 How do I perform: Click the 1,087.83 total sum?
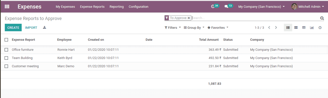point(215,84)
